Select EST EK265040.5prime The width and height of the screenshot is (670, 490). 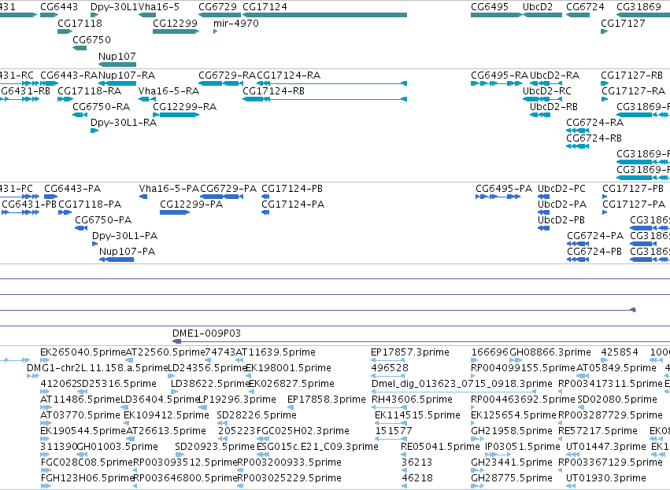(83, 352)
